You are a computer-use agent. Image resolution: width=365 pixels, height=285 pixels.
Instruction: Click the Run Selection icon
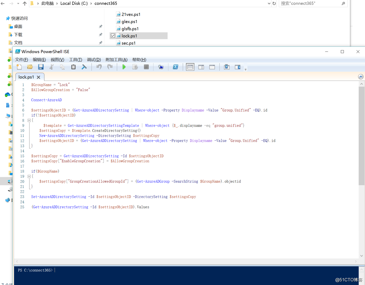click(135, 67)
